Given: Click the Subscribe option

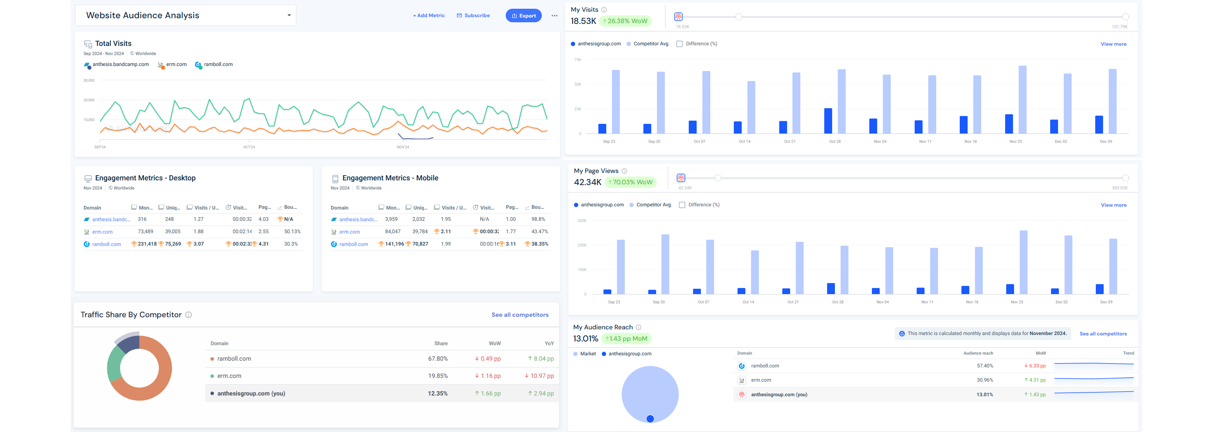Looking at the screenshot, I should click(473, 15).
